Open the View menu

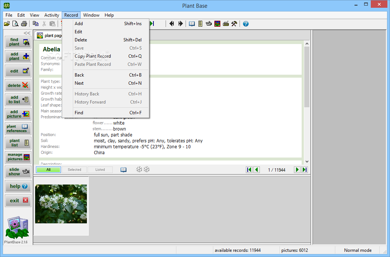(x=35, y=15)
